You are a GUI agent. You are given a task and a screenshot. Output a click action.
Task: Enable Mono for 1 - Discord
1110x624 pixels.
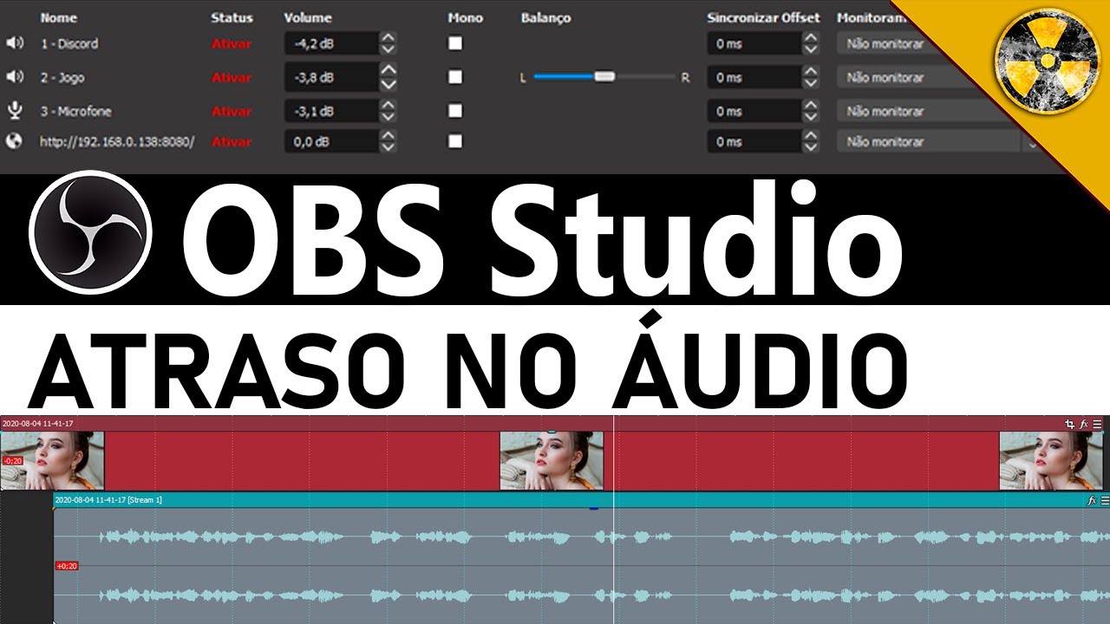click(x=455, y=43)
